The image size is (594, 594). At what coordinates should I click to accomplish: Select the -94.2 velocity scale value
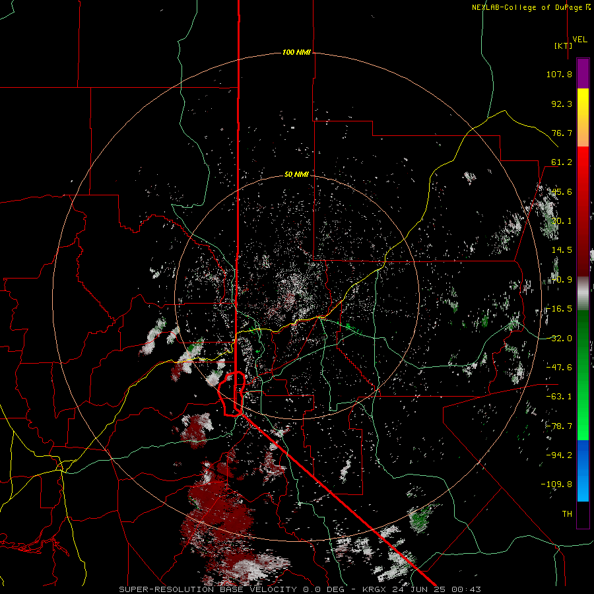coord(559,455)
